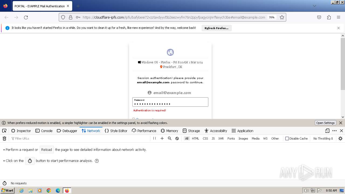The width and height of the screenshot is (345, 194).
Task: Open the Storage tab
Action: [191, 131]
